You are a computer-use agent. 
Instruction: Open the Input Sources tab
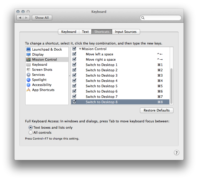pos(126,32)
